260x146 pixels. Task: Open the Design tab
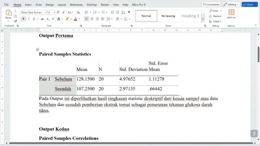(50, 4)
